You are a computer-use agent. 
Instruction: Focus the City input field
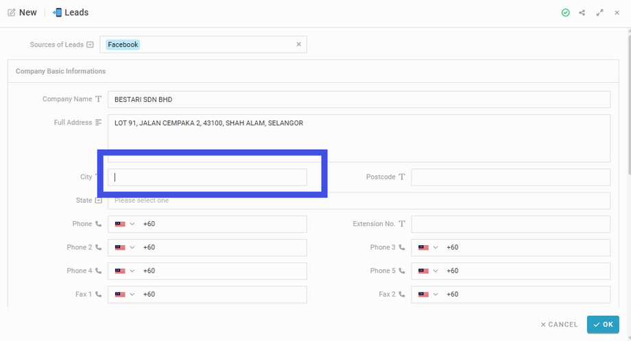207,177
